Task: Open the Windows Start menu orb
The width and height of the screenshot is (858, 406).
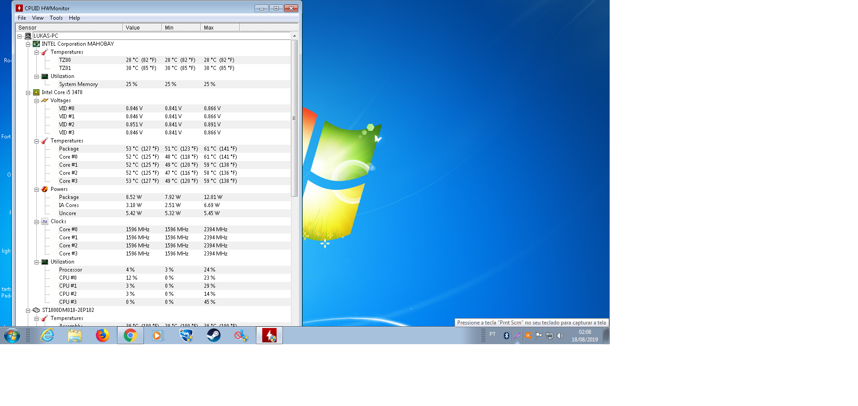Action: pyautogui.click(x=12, y=335)
